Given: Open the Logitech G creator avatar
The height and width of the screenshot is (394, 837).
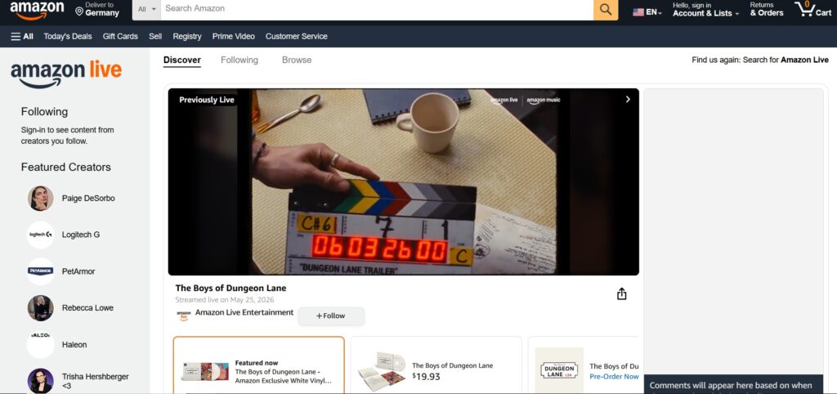Looking at the screenshot, I should click(x=41, y=235).
